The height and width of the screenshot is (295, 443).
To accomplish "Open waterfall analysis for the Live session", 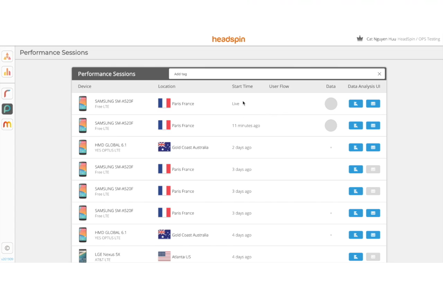I will coord(356,104).
